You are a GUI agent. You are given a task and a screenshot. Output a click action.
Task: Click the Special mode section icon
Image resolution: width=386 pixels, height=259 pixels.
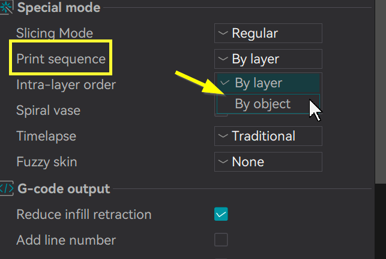pos(6,8)
